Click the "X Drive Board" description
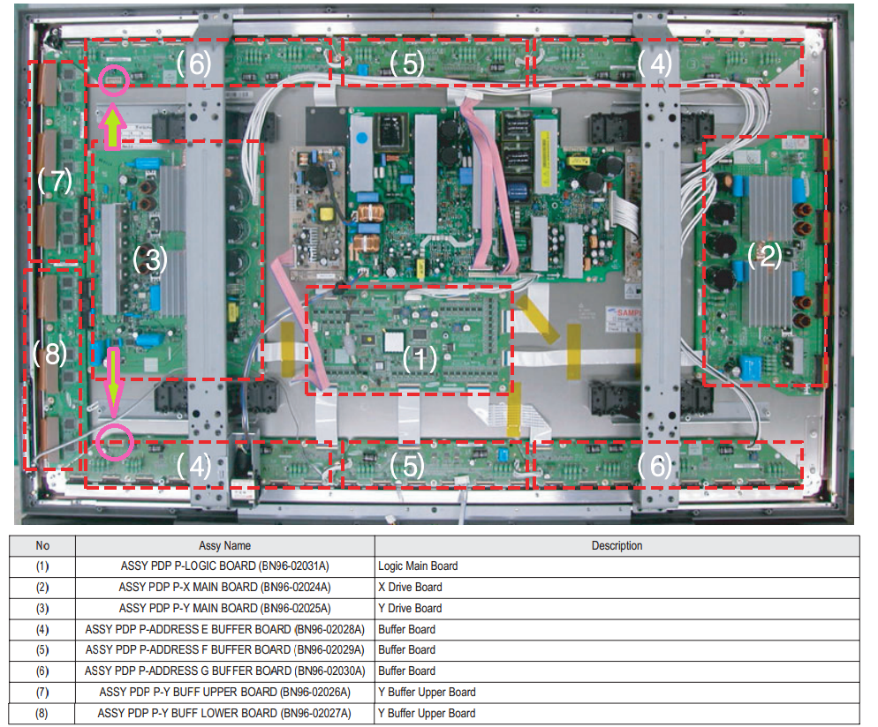 tap(410, 588)
